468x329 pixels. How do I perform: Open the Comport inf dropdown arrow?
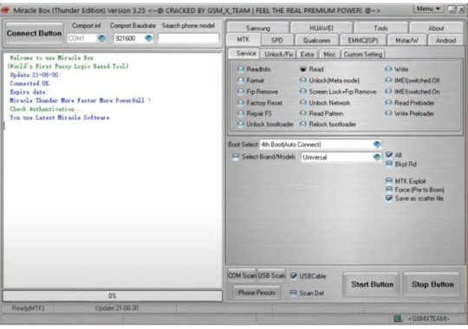[101, 38]
